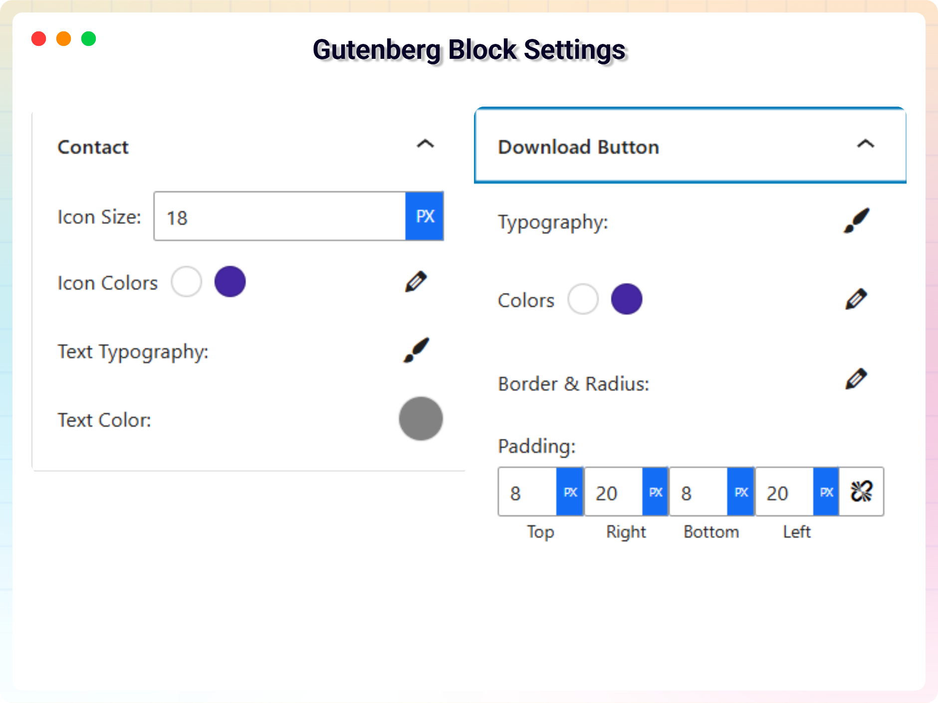Open Text Typography brush icon
Image resolution: width=938 pixels, height=703 pixels.
tap(416, 351)
